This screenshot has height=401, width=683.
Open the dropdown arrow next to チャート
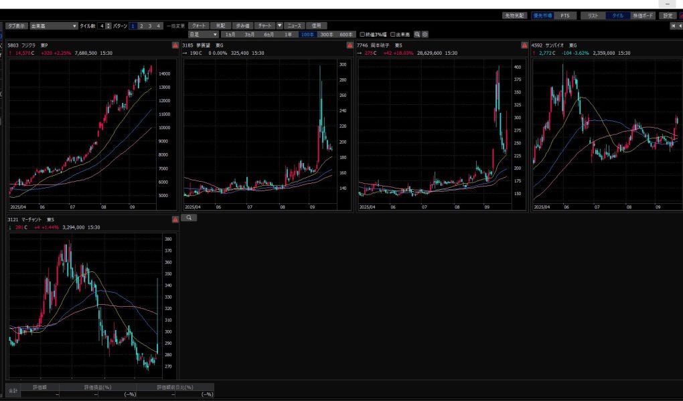[280, 25]
